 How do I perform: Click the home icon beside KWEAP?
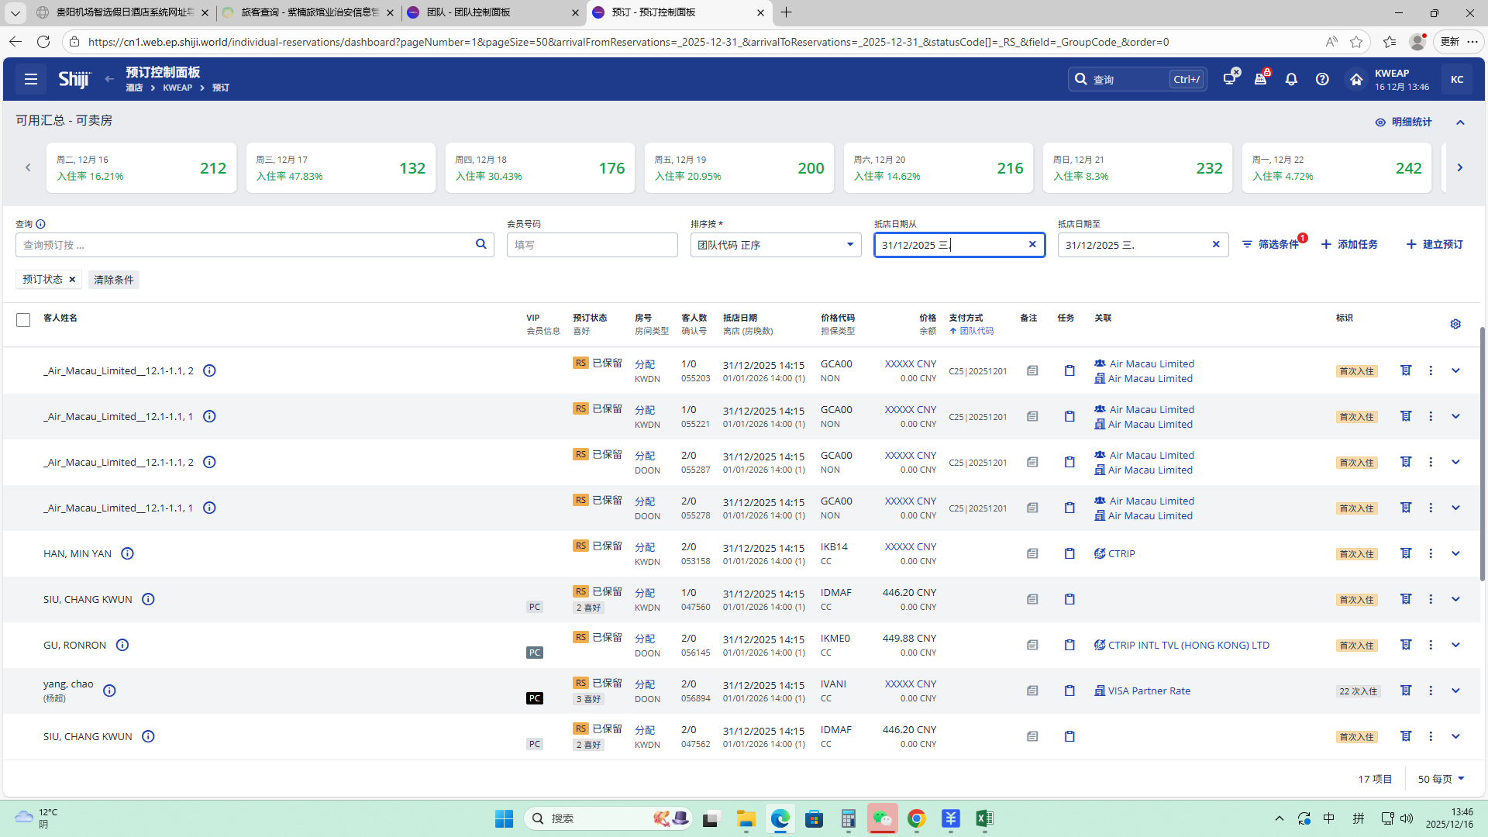1355,79
